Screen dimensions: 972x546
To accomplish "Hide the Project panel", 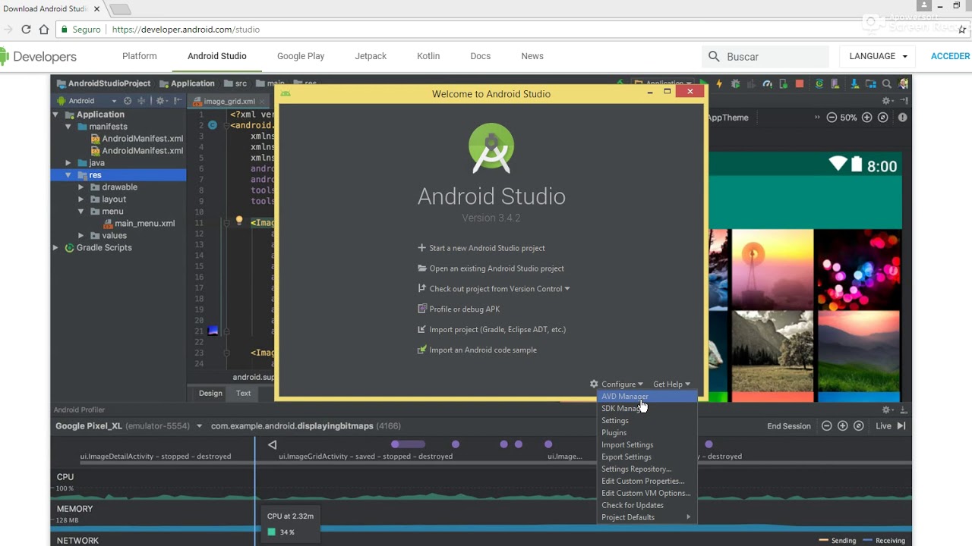I will 177,101.
